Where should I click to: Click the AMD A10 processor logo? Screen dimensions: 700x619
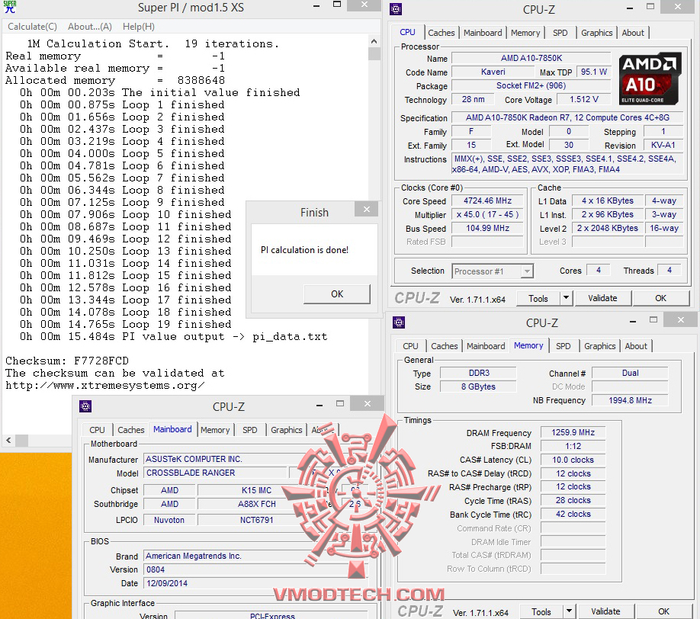click(x=650, y=79)
